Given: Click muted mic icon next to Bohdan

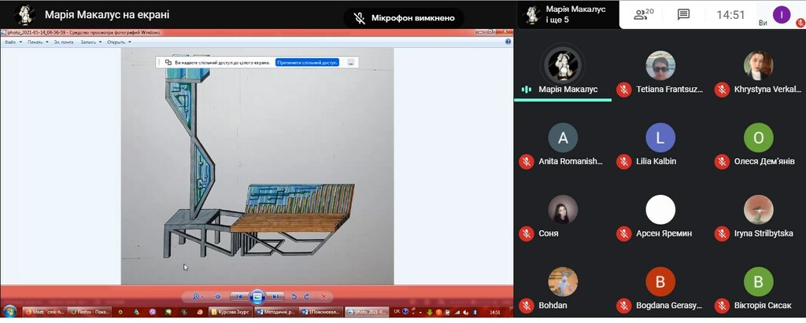Looking at the screenshot, I should point(526,305).
